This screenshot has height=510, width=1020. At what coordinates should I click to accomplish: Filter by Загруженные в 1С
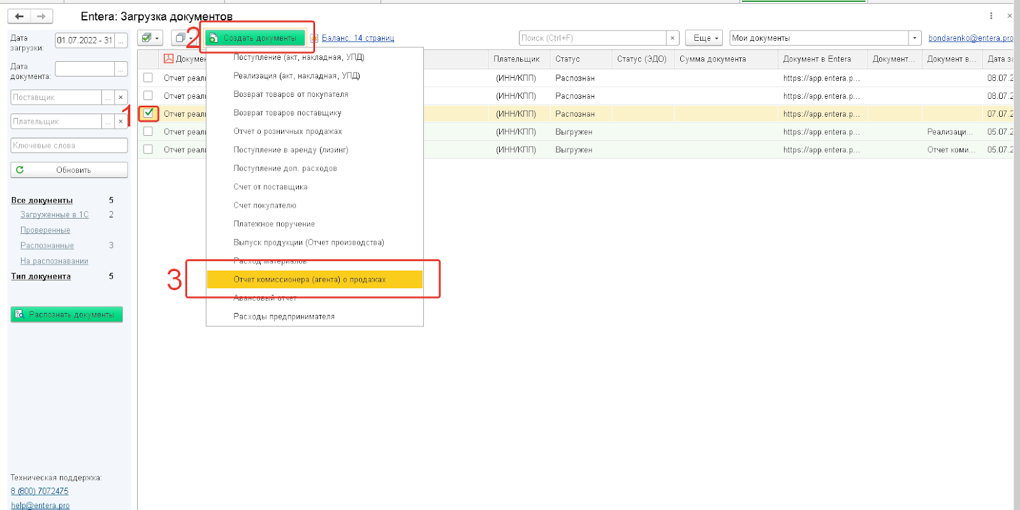click(x=55, y=215)
